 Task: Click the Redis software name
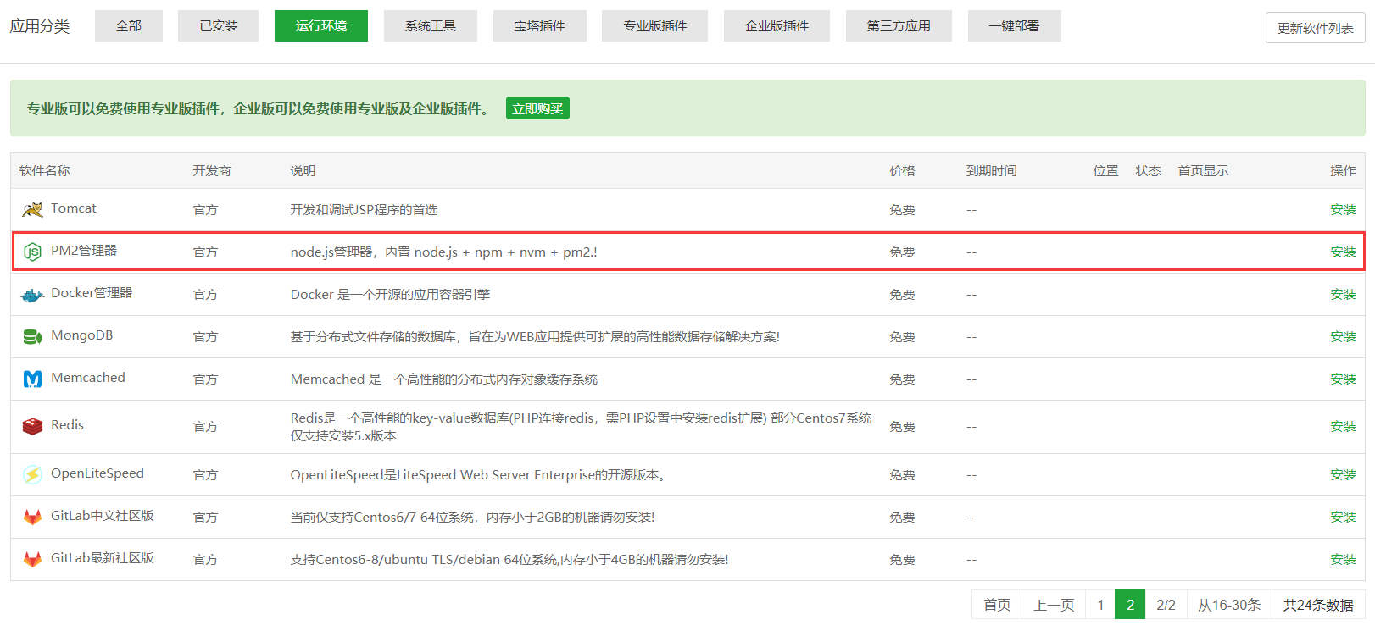[x=67, y=425]
